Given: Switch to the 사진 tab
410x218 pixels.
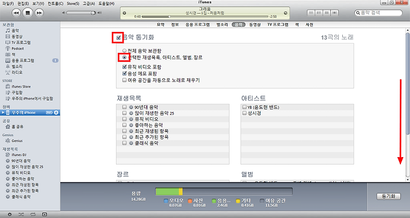Looking at the screenshot, I should pos(309,24).
